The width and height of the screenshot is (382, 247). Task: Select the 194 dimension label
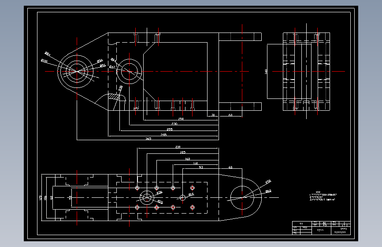pyautogui.click(x=181, y=119)
